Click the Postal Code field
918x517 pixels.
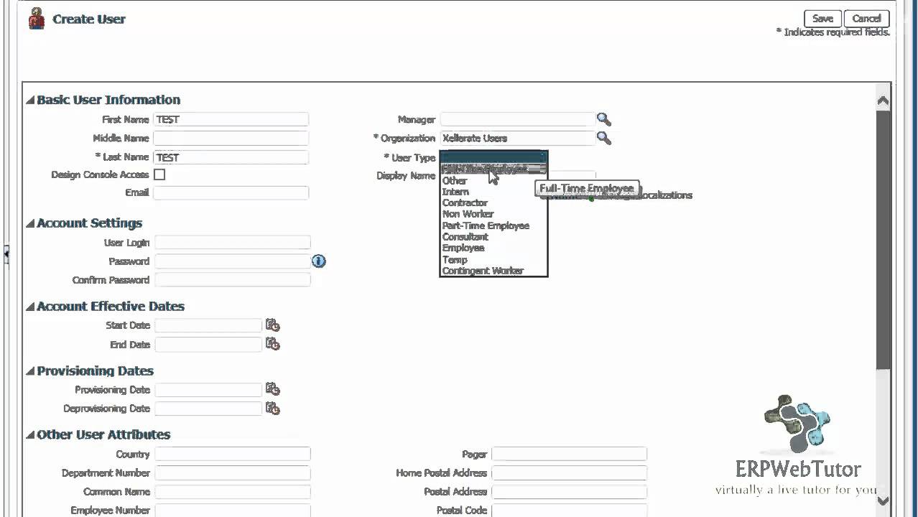tap(569, 511)
